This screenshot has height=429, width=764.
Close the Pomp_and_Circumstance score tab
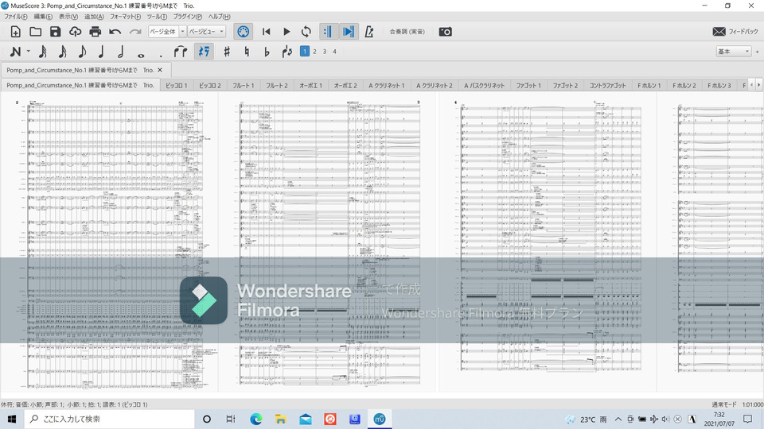click(x=160, y=70)
